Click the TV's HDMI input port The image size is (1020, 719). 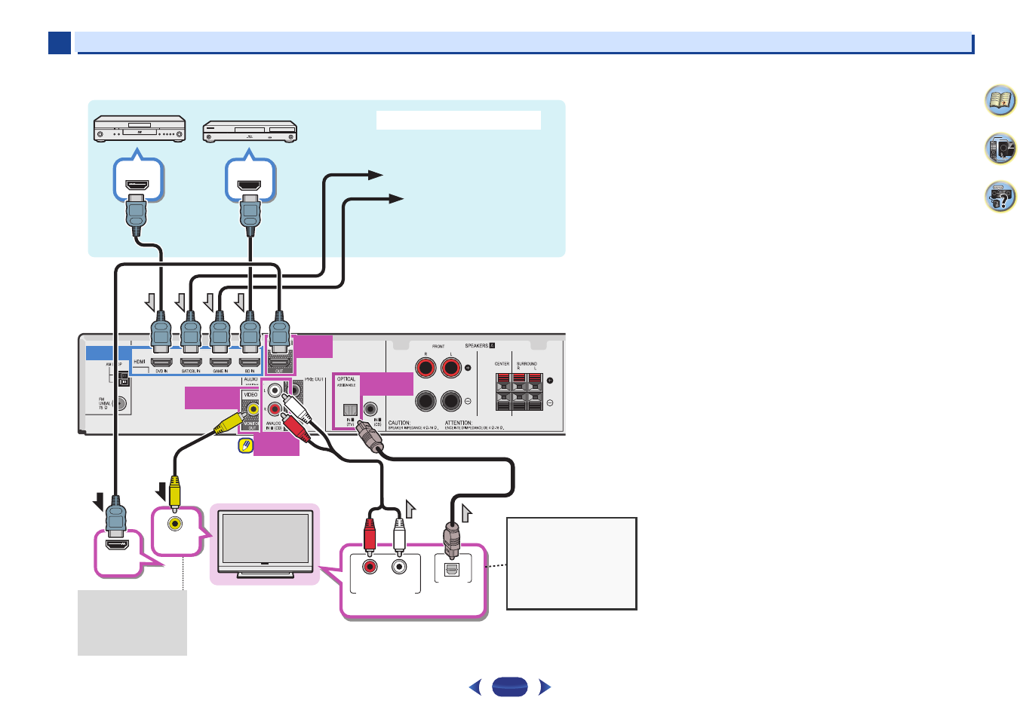click(116, 544)
